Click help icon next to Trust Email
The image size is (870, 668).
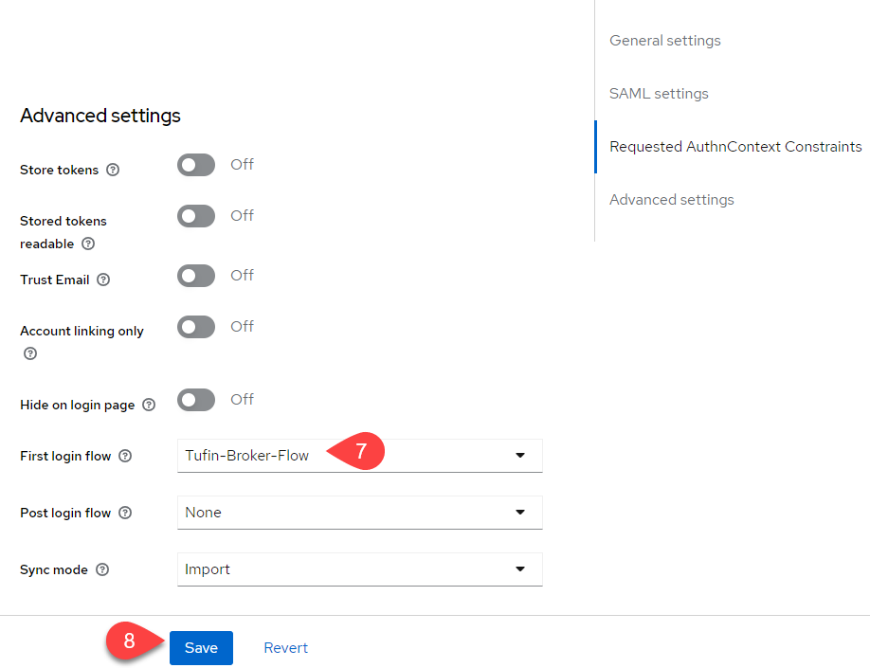pyautogui.click(x=103, y=280)
